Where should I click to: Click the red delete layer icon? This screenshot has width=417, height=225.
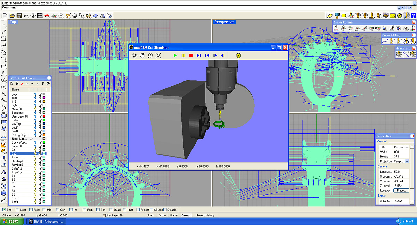tap(22, 84)
